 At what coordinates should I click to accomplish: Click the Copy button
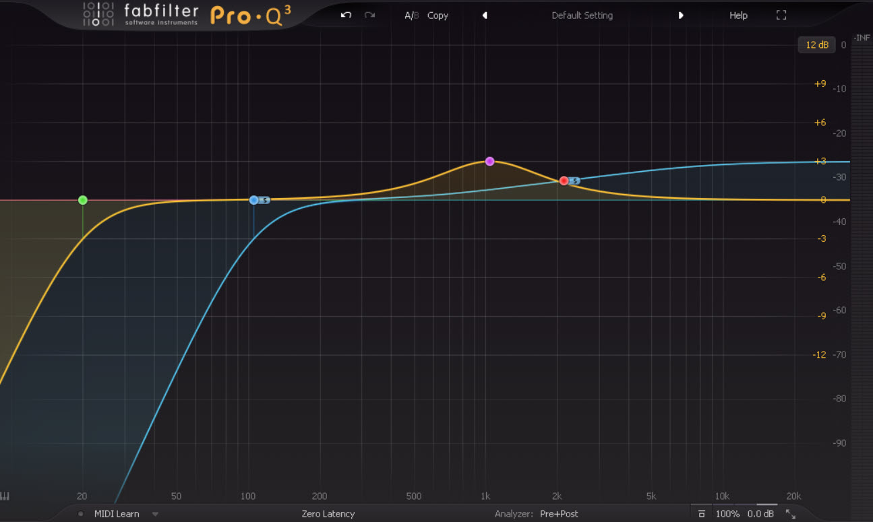pos(438,15)
